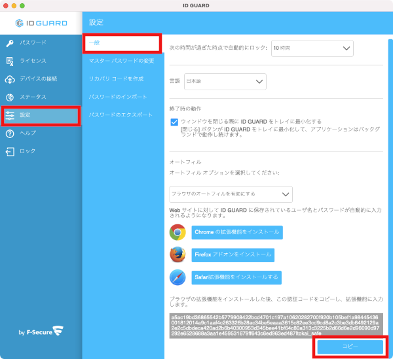Open the language dropdown showing 日本語
This screenshot has height=359, width=393.
[225, 82]
